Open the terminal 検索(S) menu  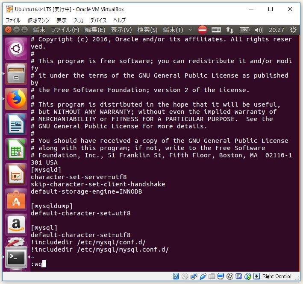pyautogui.click(x=147, y=30)
